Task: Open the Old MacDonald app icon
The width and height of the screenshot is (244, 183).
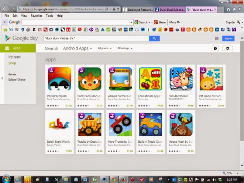Action: (181, 79)
